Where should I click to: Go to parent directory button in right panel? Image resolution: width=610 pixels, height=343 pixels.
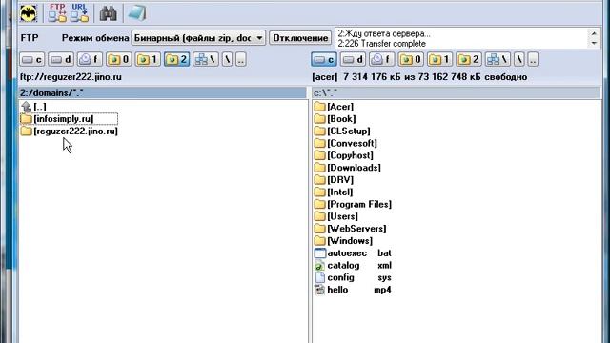click(x=533, y=59)
